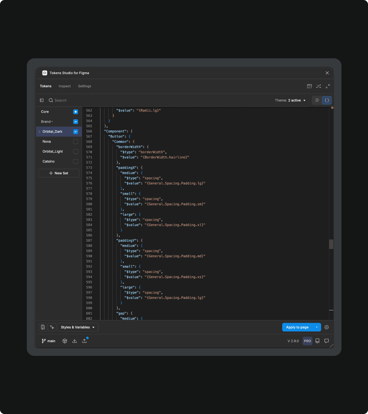The image size is (368, 414).
Task: Switch to the Settings tab
Action: 85,86
